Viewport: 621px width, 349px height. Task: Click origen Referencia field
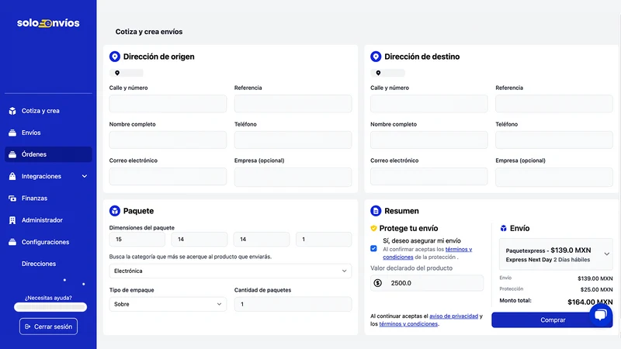coord(293,104)
